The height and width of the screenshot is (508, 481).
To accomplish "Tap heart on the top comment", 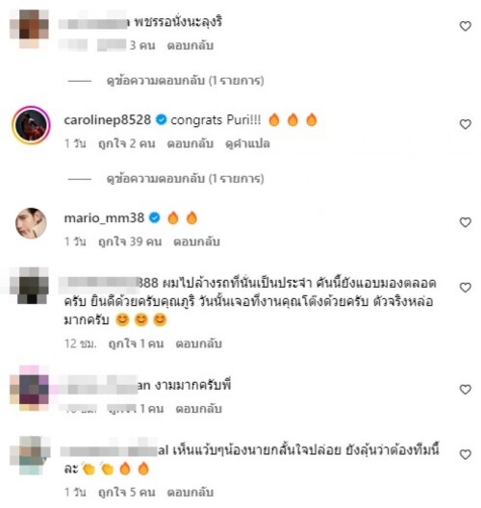I will pos(466,26).
